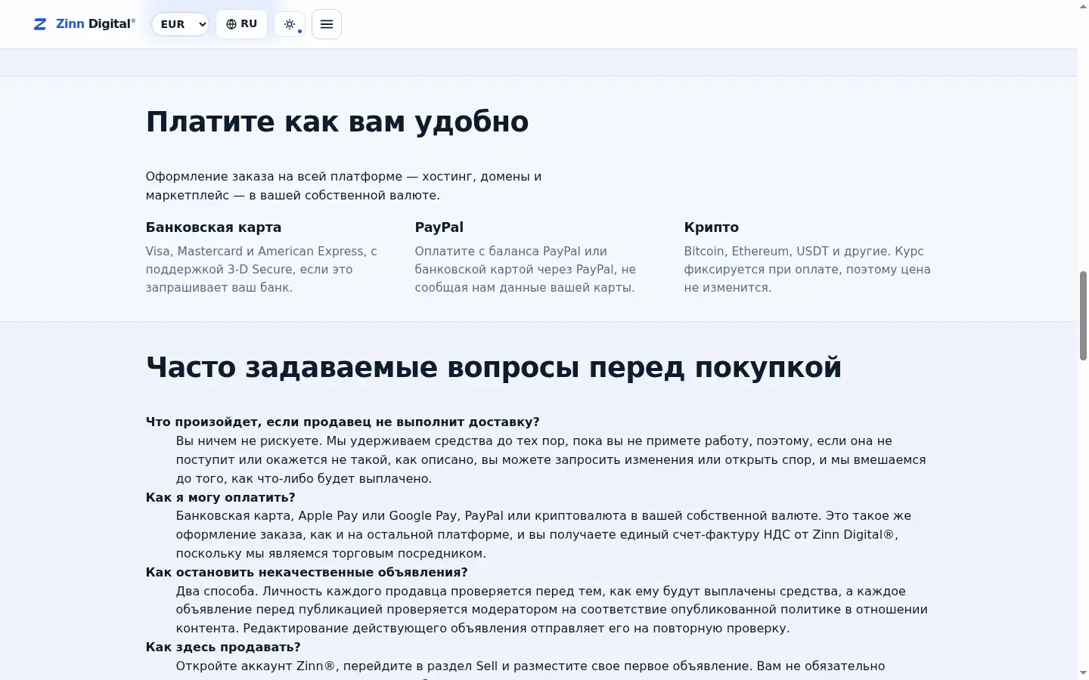1089x680 pixels.
Task: Click the question "Как я могу оплатить?"
Action: coord(220,497)
